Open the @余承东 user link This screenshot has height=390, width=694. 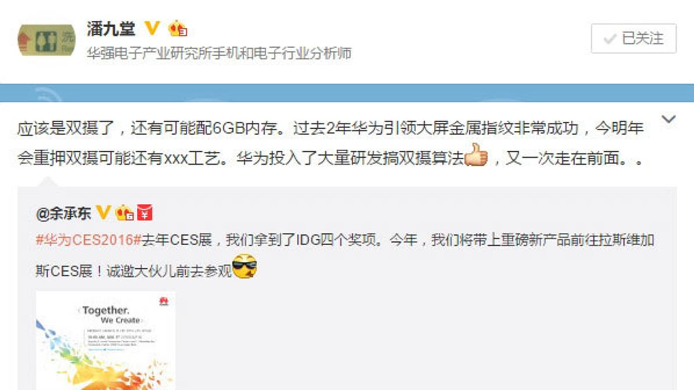click(63, 213)
